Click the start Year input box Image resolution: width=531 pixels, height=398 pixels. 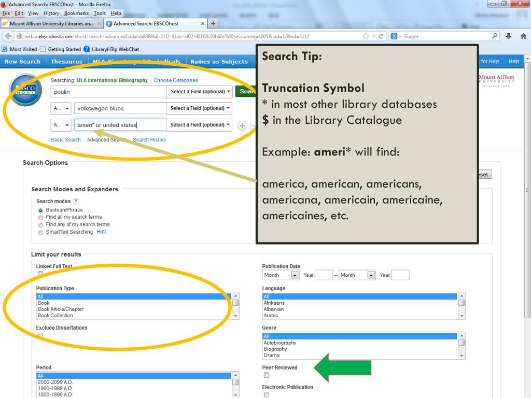tap(324, 275)
